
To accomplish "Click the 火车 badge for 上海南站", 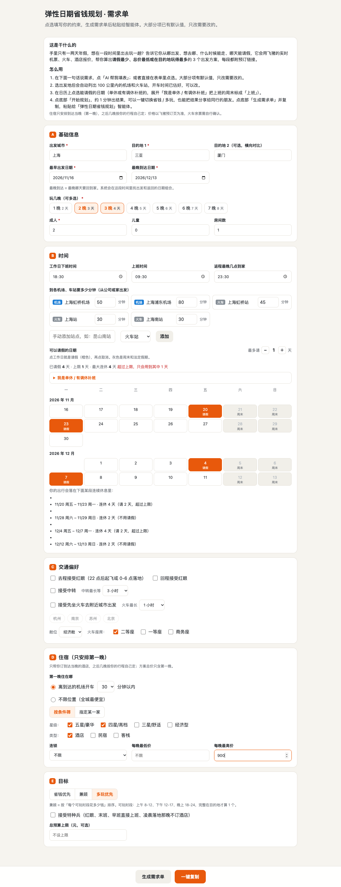I will point(139,319).
